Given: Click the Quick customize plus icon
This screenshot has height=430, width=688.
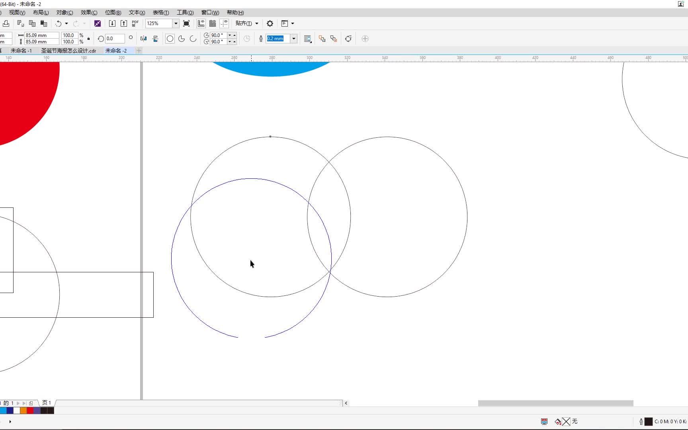Looking at the screenshot, I should (x=365, y=39).
